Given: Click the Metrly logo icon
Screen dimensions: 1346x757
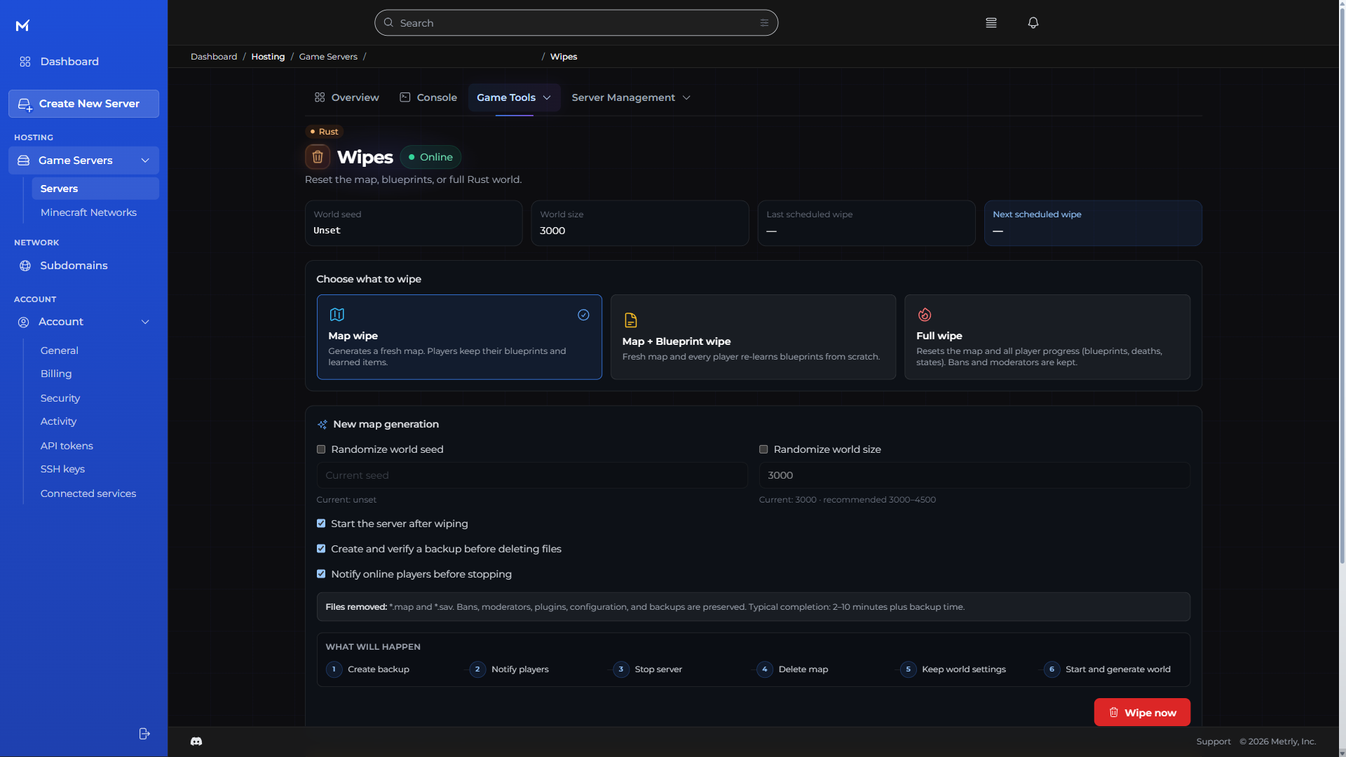Looking at the screenshot, I should [x=22, y=25].
